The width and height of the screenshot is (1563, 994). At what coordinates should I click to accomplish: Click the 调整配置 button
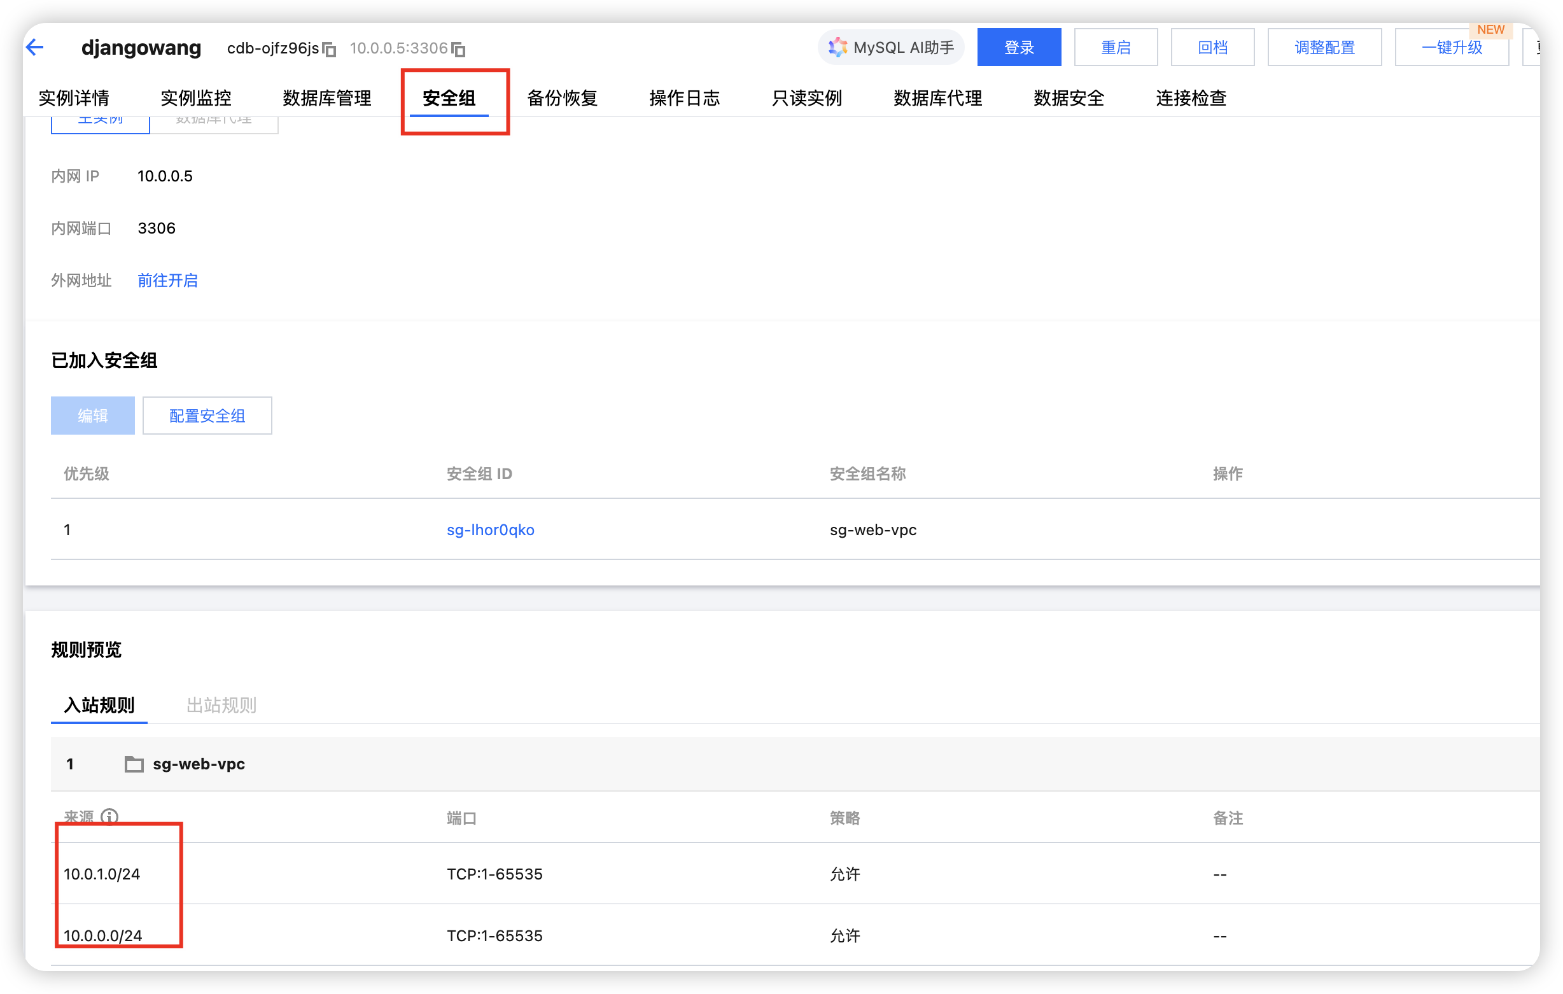[1324, 47]
